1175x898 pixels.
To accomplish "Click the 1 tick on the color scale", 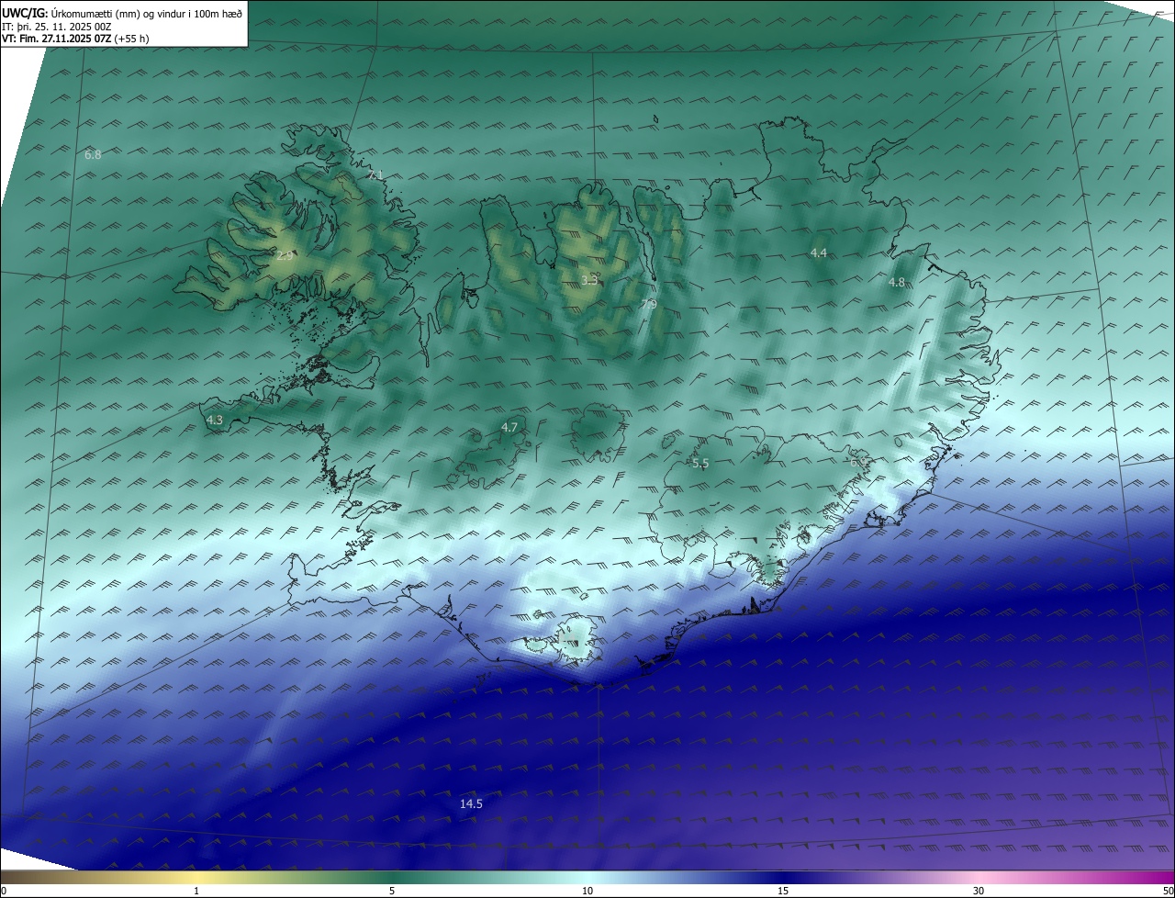I will 196,891.
